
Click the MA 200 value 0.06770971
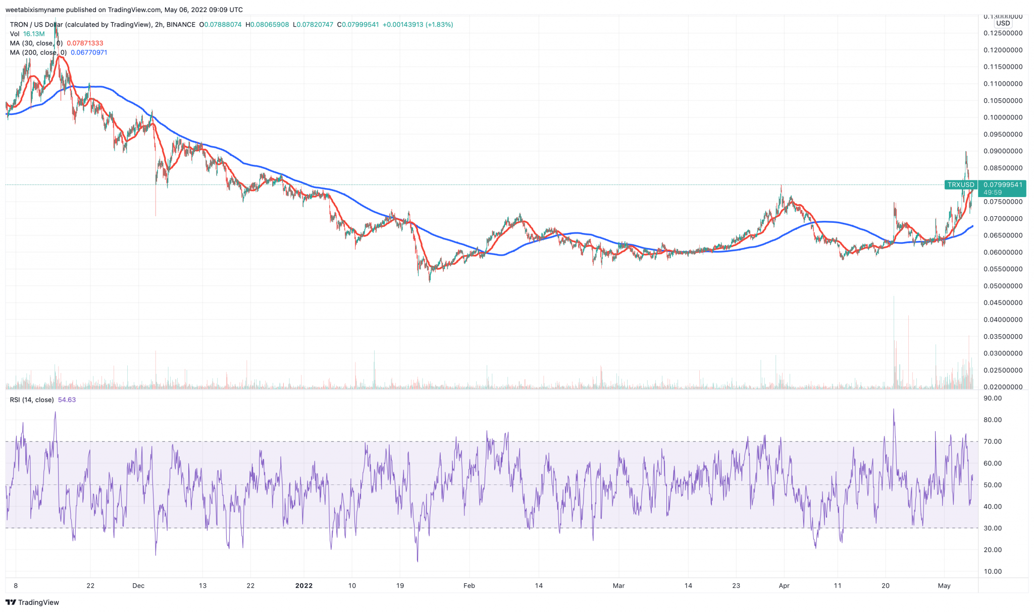click(x=89, y=52)
